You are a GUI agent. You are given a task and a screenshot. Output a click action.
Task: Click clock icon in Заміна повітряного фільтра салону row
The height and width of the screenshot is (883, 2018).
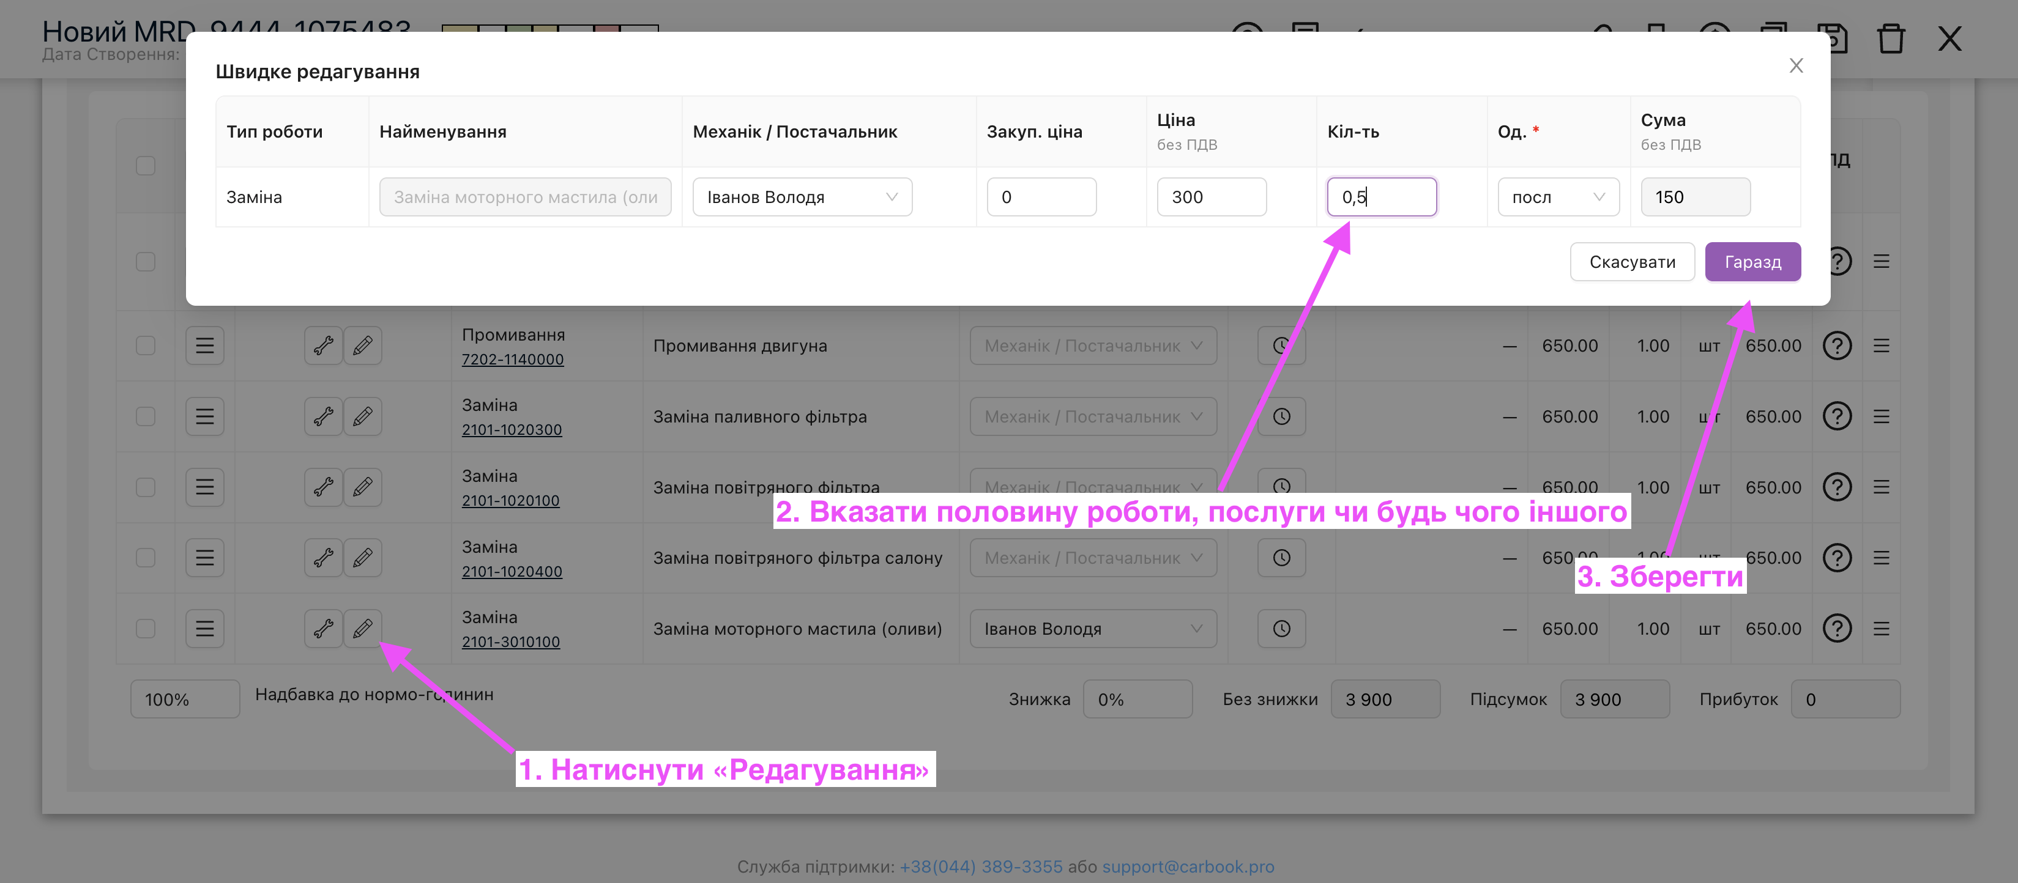coord(1281,557)
